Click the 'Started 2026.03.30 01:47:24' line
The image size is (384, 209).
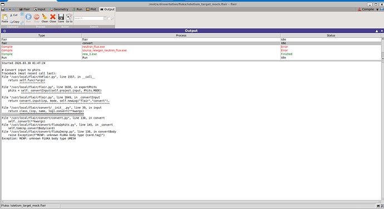coord(23,63)
